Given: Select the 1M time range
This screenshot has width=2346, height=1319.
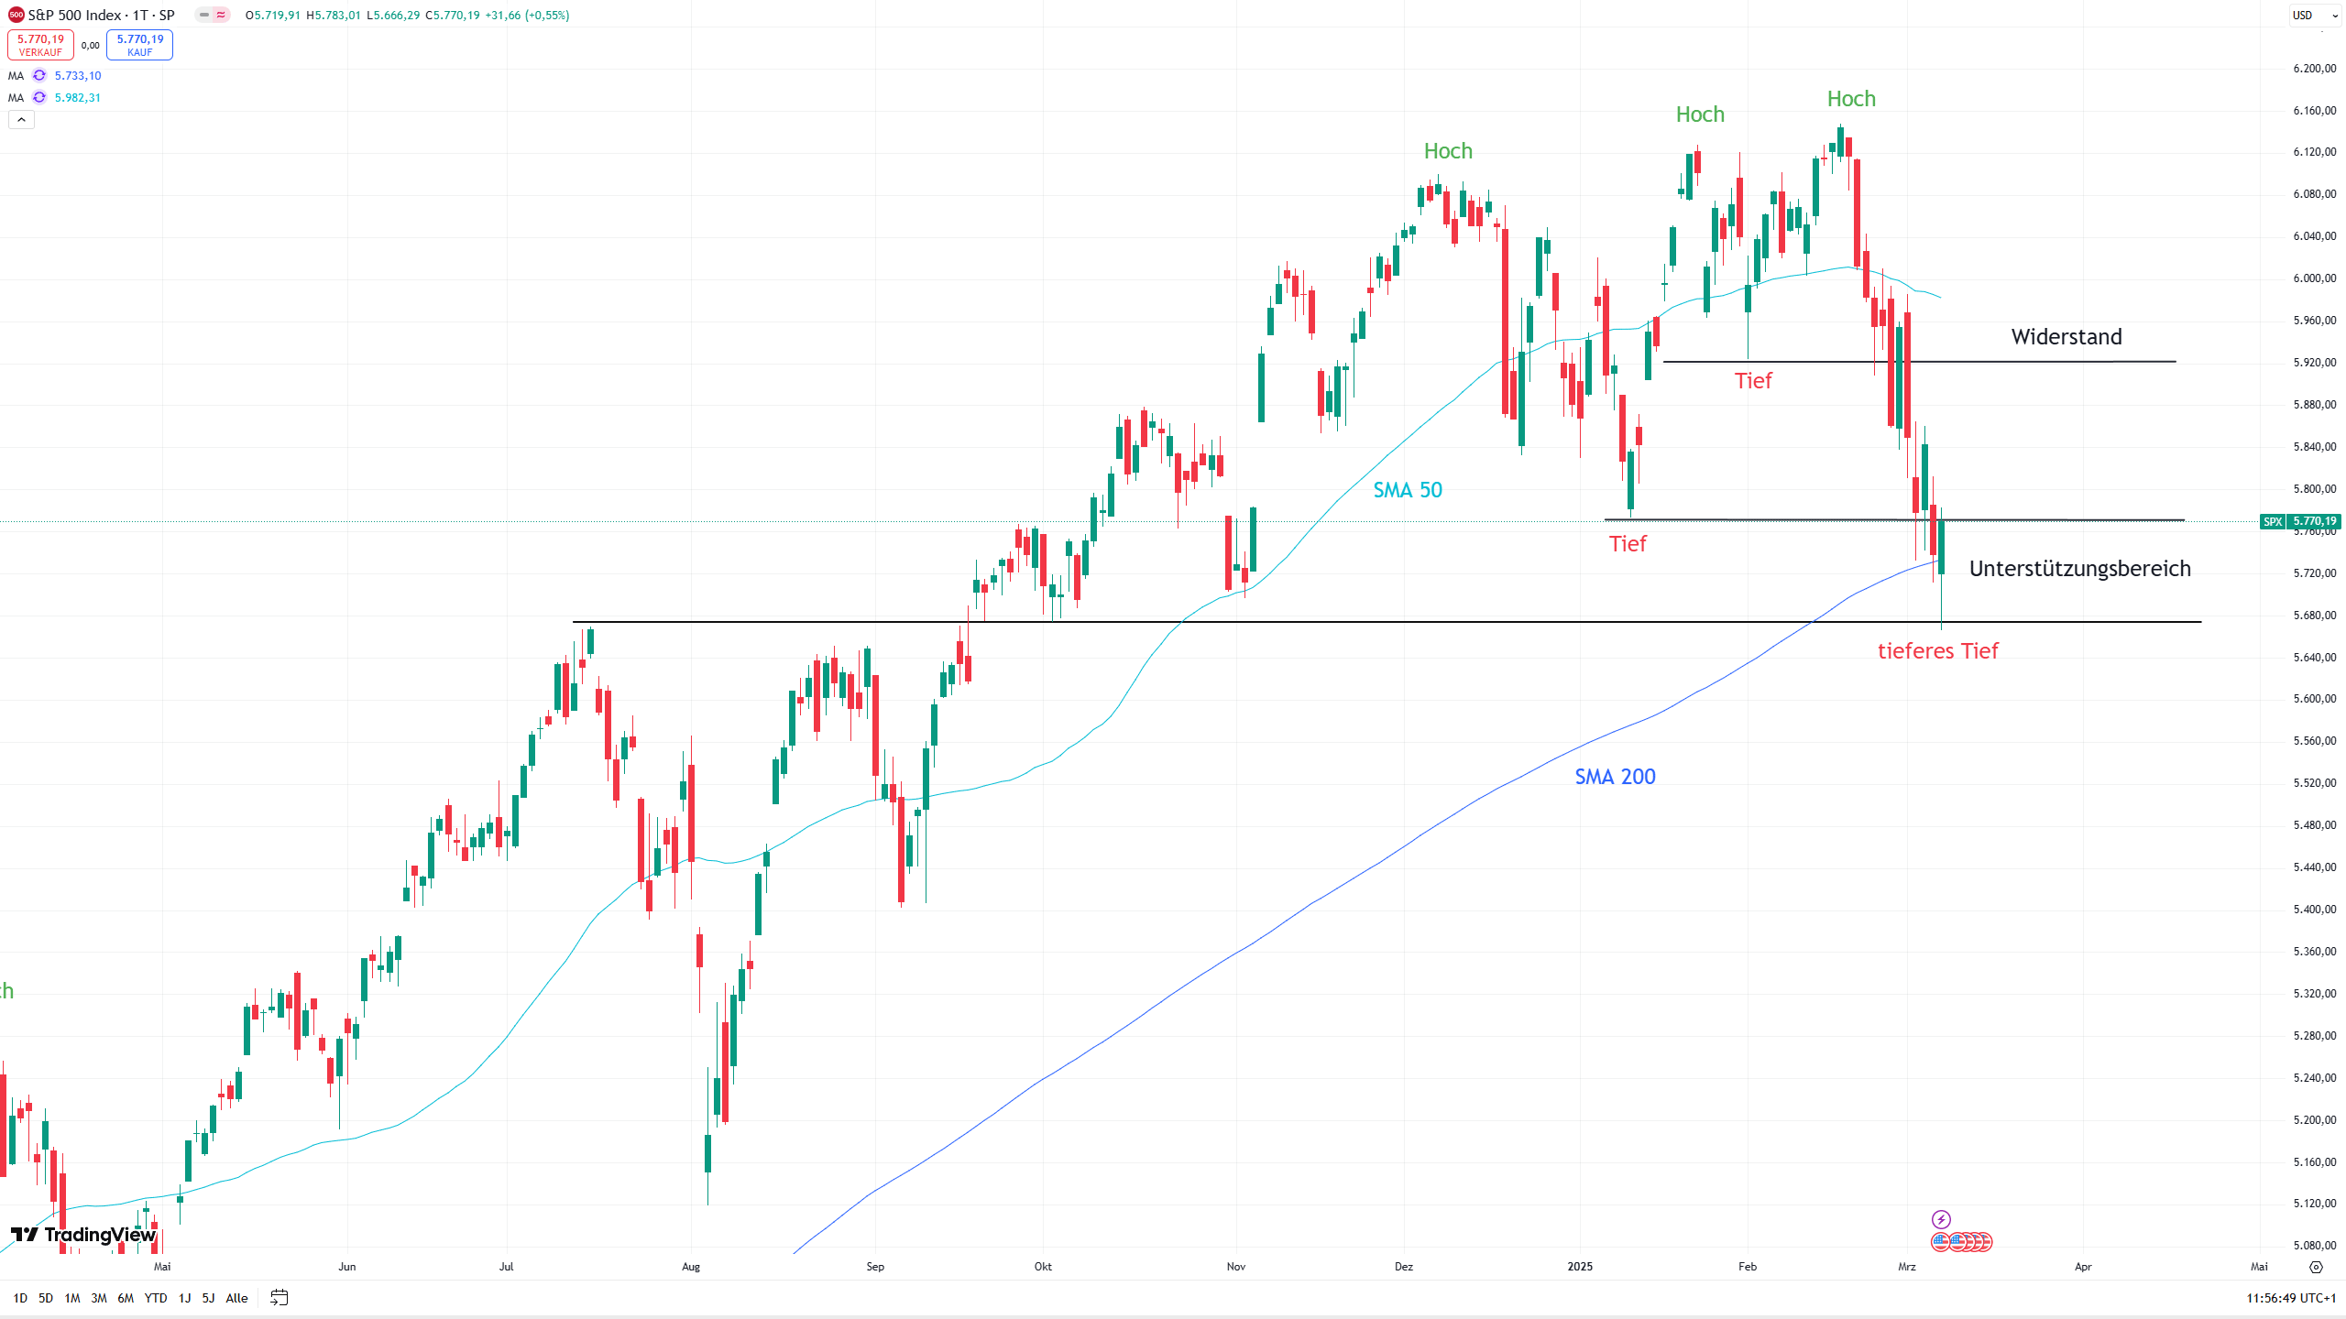Looking at the screenshot, I should pos(72,1298).
